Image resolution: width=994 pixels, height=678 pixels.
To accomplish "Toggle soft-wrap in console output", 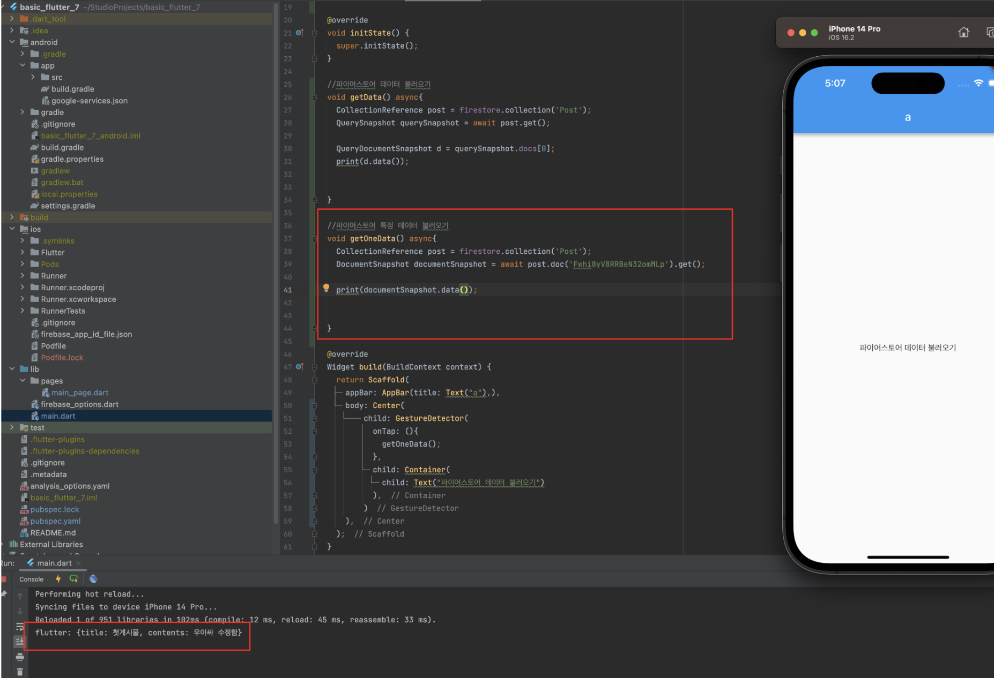I will (x=20, y=627).
